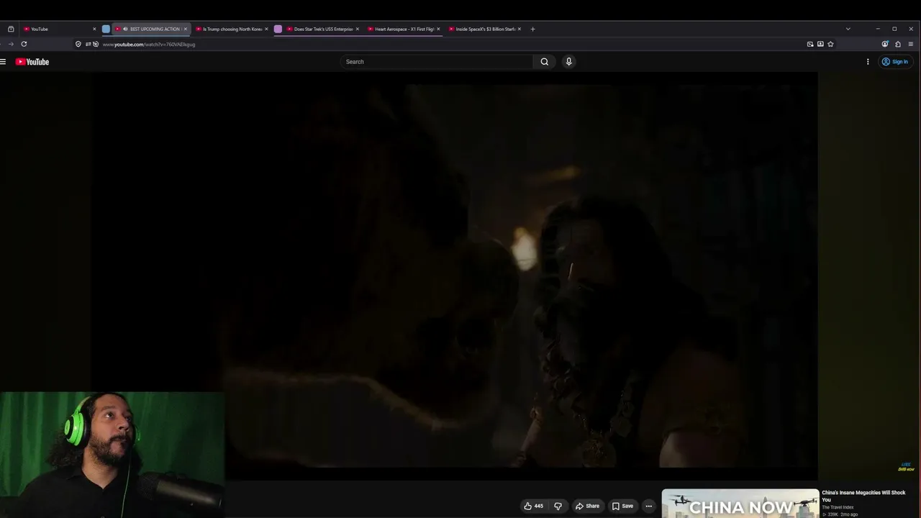Open the browser tab overview icon
Image resolution: width=921 pixels, height=518 pixels.
(11, 29)
